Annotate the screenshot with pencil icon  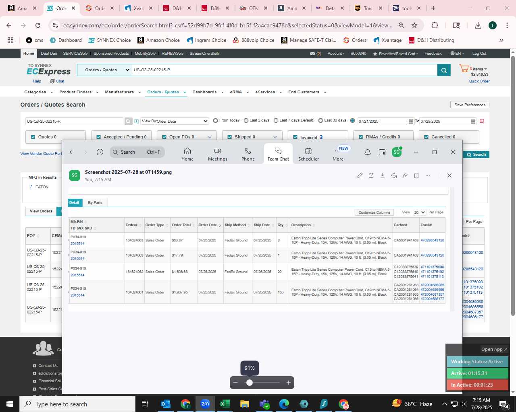(360, 175)
